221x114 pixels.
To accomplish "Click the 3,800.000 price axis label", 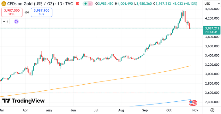I will point(212,37).
